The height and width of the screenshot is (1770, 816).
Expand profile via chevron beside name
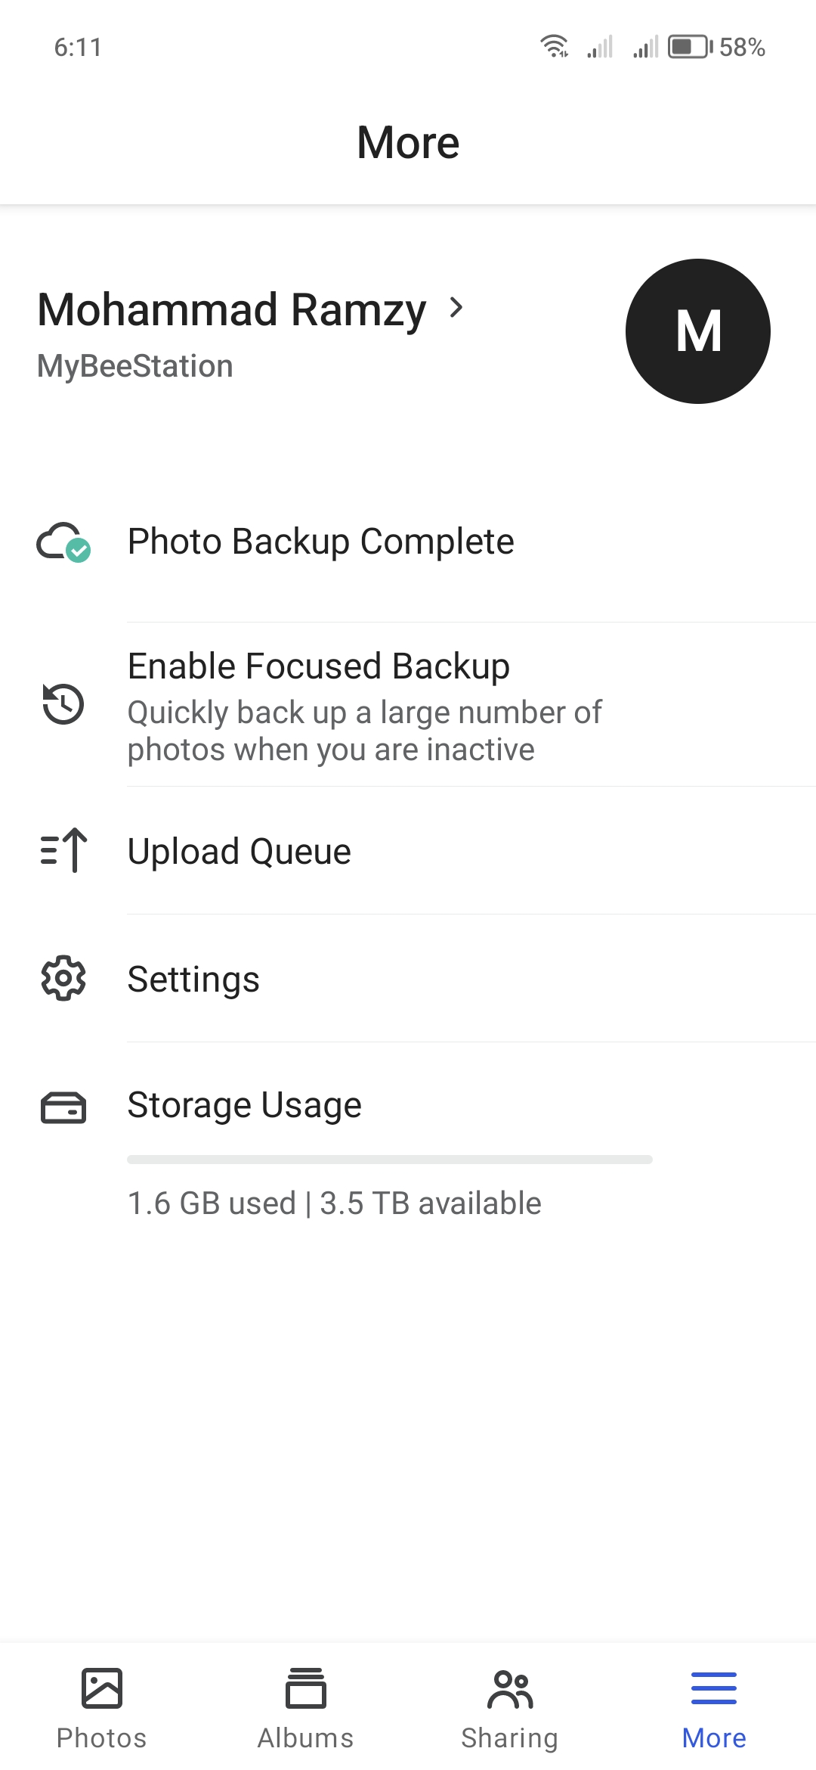(456, 308)
